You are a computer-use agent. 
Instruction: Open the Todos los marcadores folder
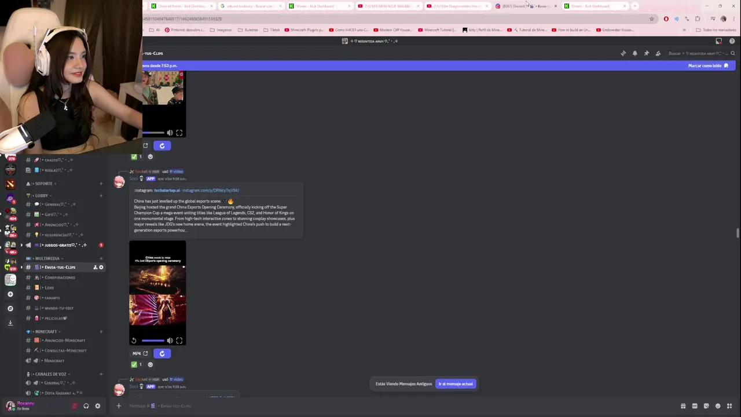coord(716,30)
